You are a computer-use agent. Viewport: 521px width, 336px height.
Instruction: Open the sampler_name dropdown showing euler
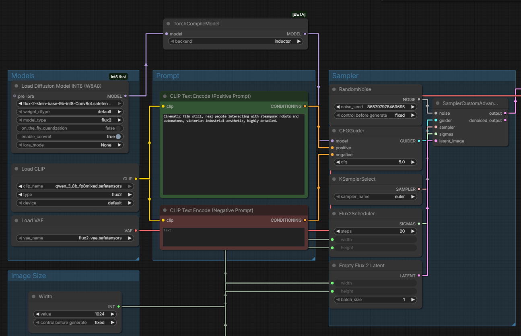point(375,197)
